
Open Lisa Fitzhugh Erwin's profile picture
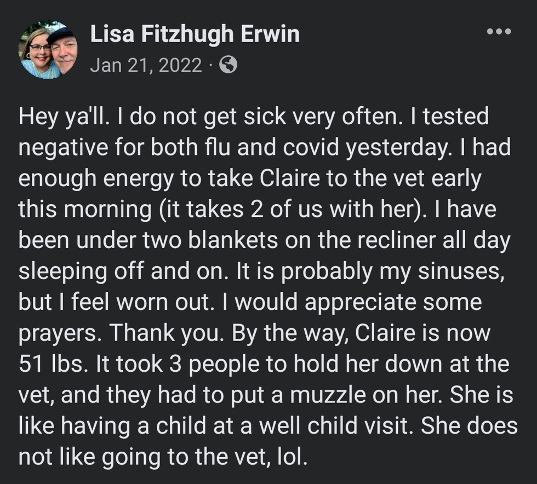(48, 50)
